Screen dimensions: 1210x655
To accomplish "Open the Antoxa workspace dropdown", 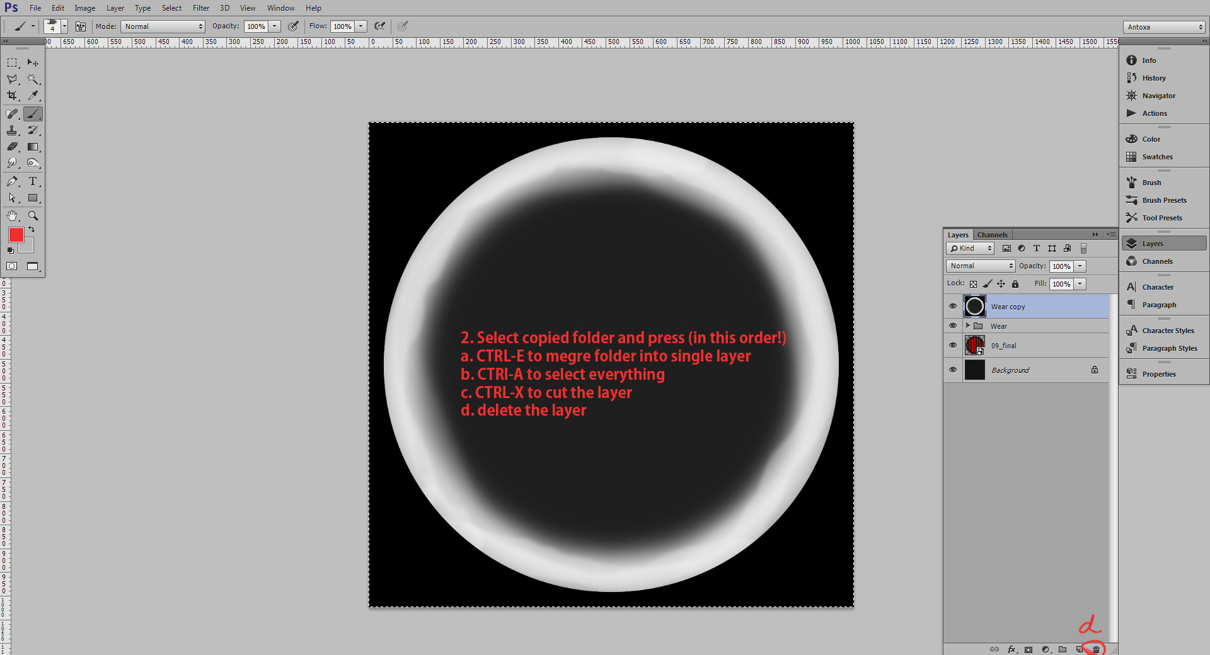I will 1164,27.
